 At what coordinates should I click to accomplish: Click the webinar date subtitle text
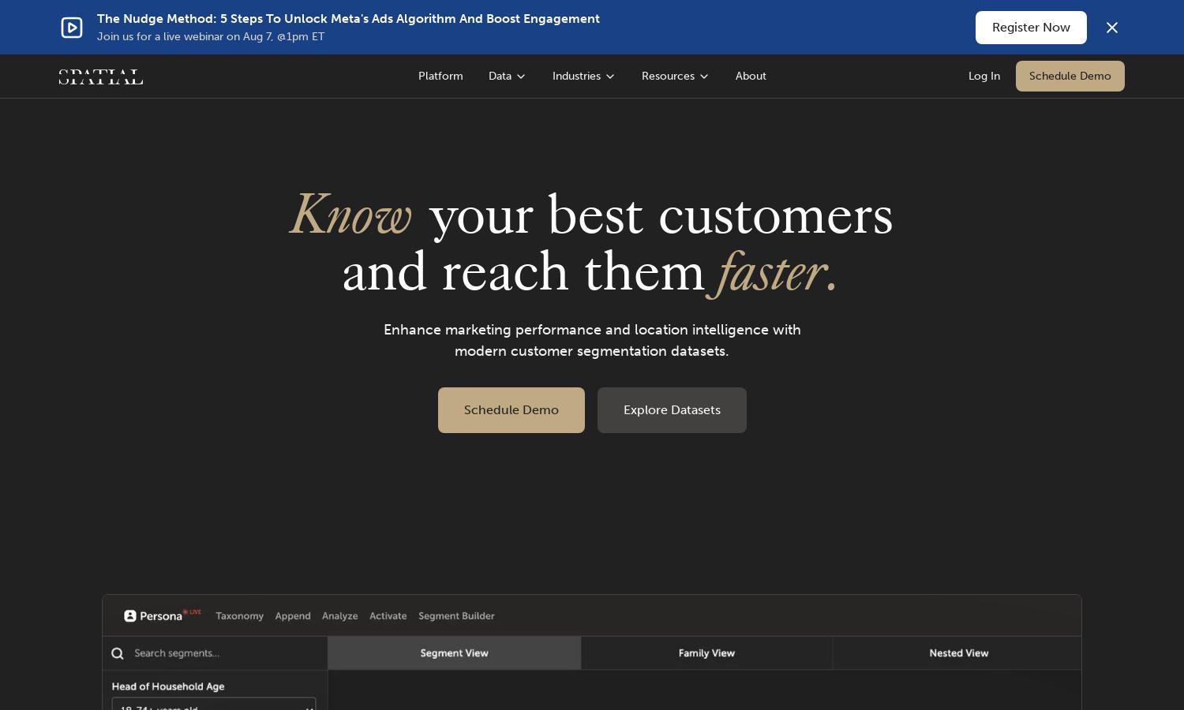tap(211, 37)
